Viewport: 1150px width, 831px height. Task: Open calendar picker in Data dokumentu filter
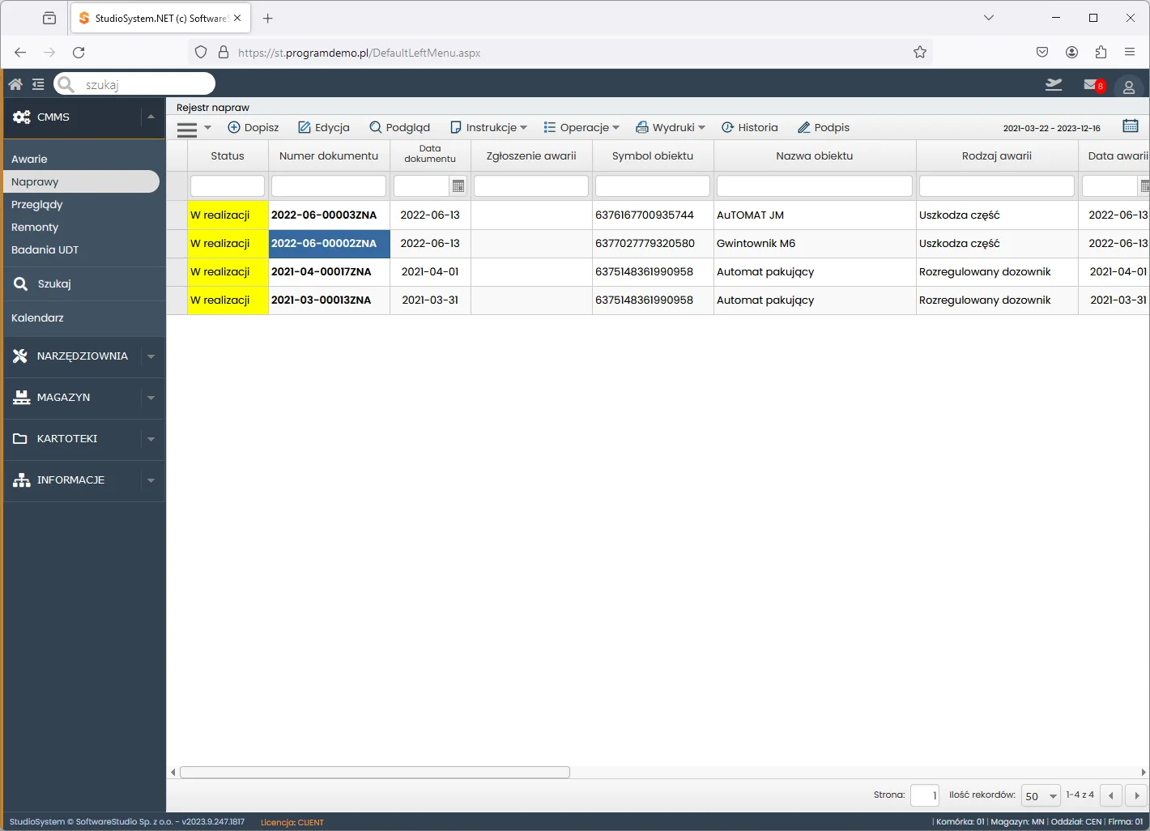(x=458, y=186)
